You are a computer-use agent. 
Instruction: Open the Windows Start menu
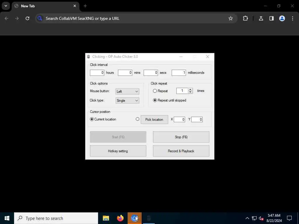tap(7, 218)
